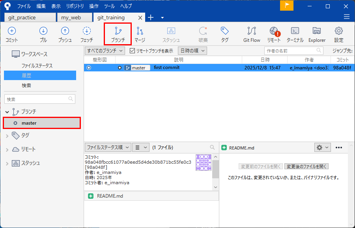Screen dimensions: 355x228
Task: Expand the スタッシュ section in sidebar
Action: tap(7, 163)
